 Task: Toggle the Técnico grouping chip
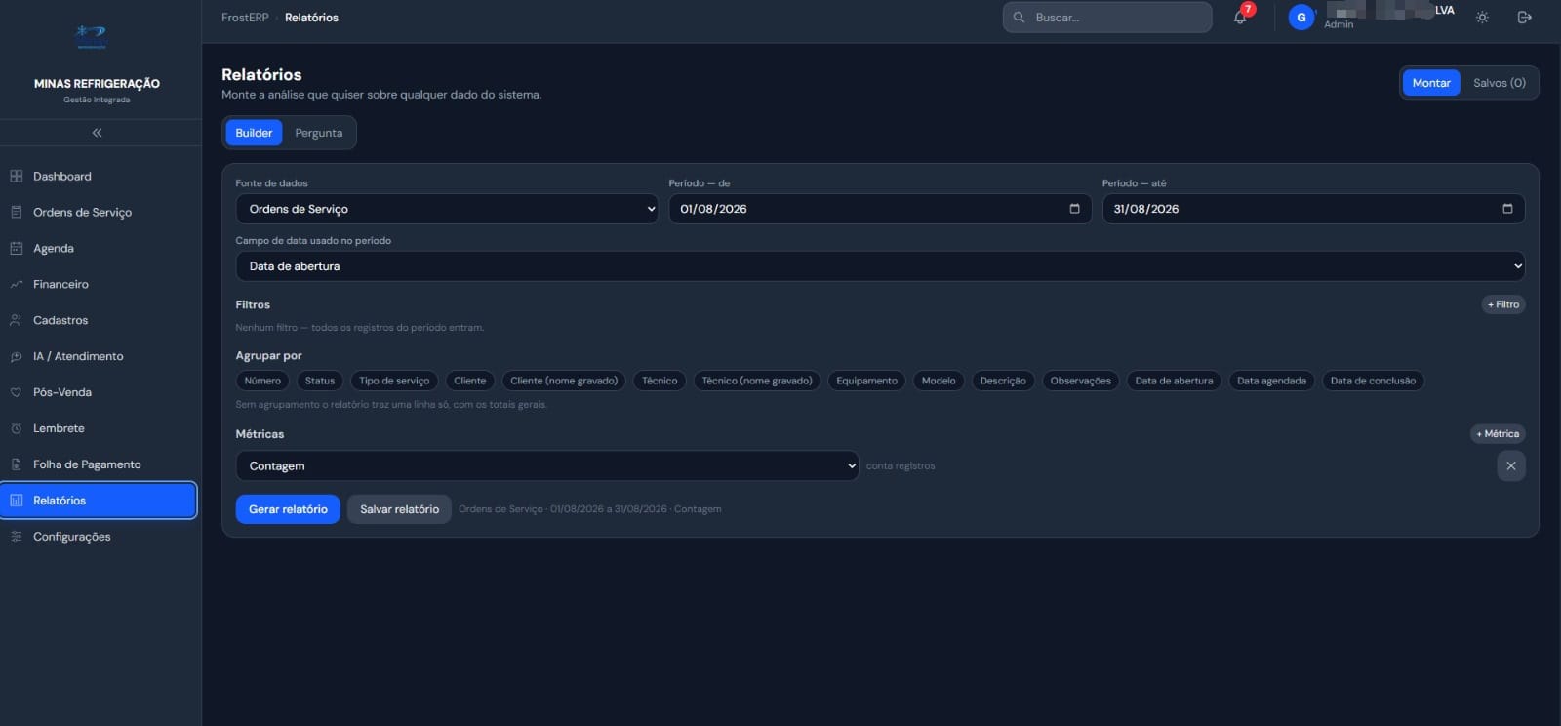[x=660, y=381]
